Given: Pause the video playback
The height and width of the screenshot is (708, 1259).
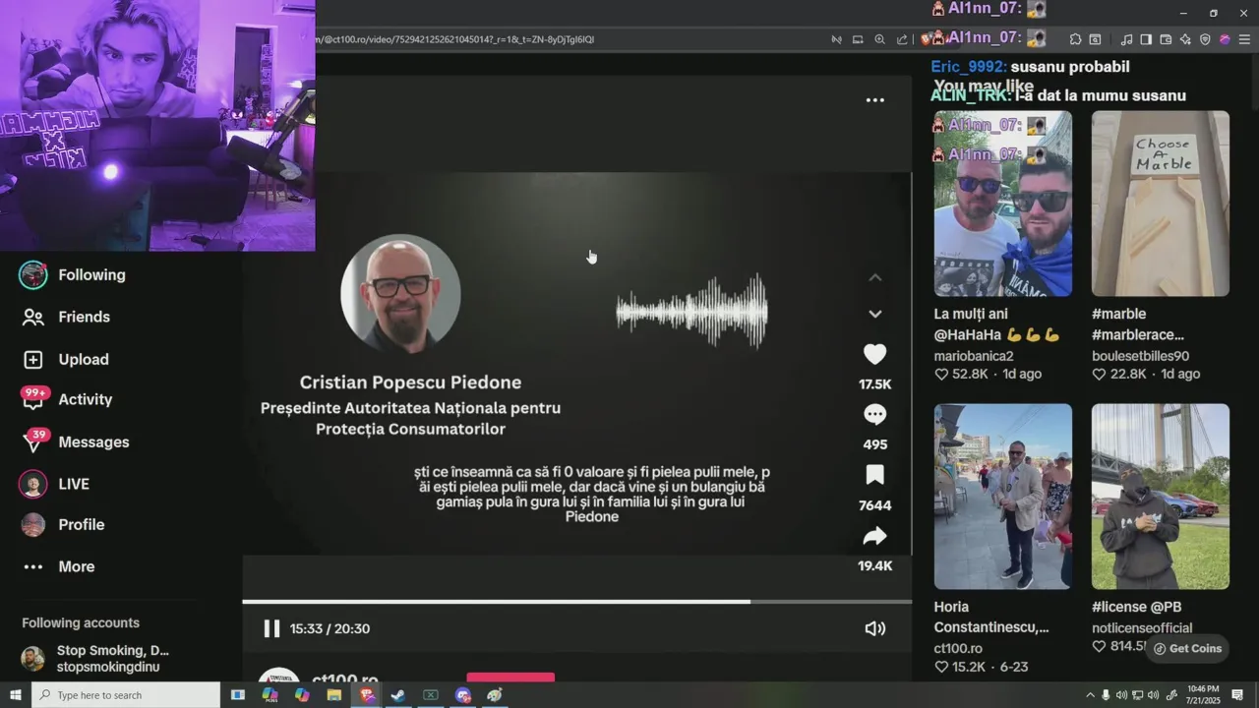Looking at the screenshot, I should coord(271,628).
